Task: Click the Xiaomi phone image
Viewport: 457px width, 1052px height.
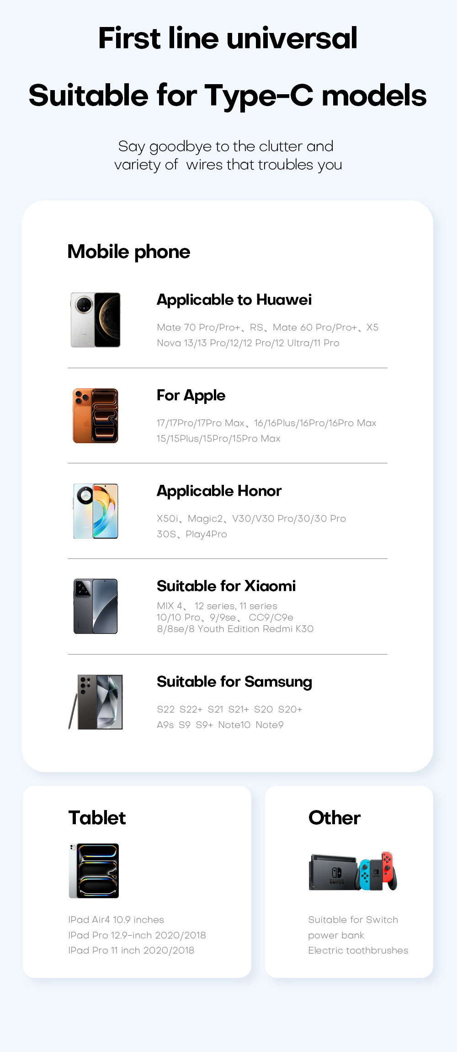Action: click(x=96, y=606)
